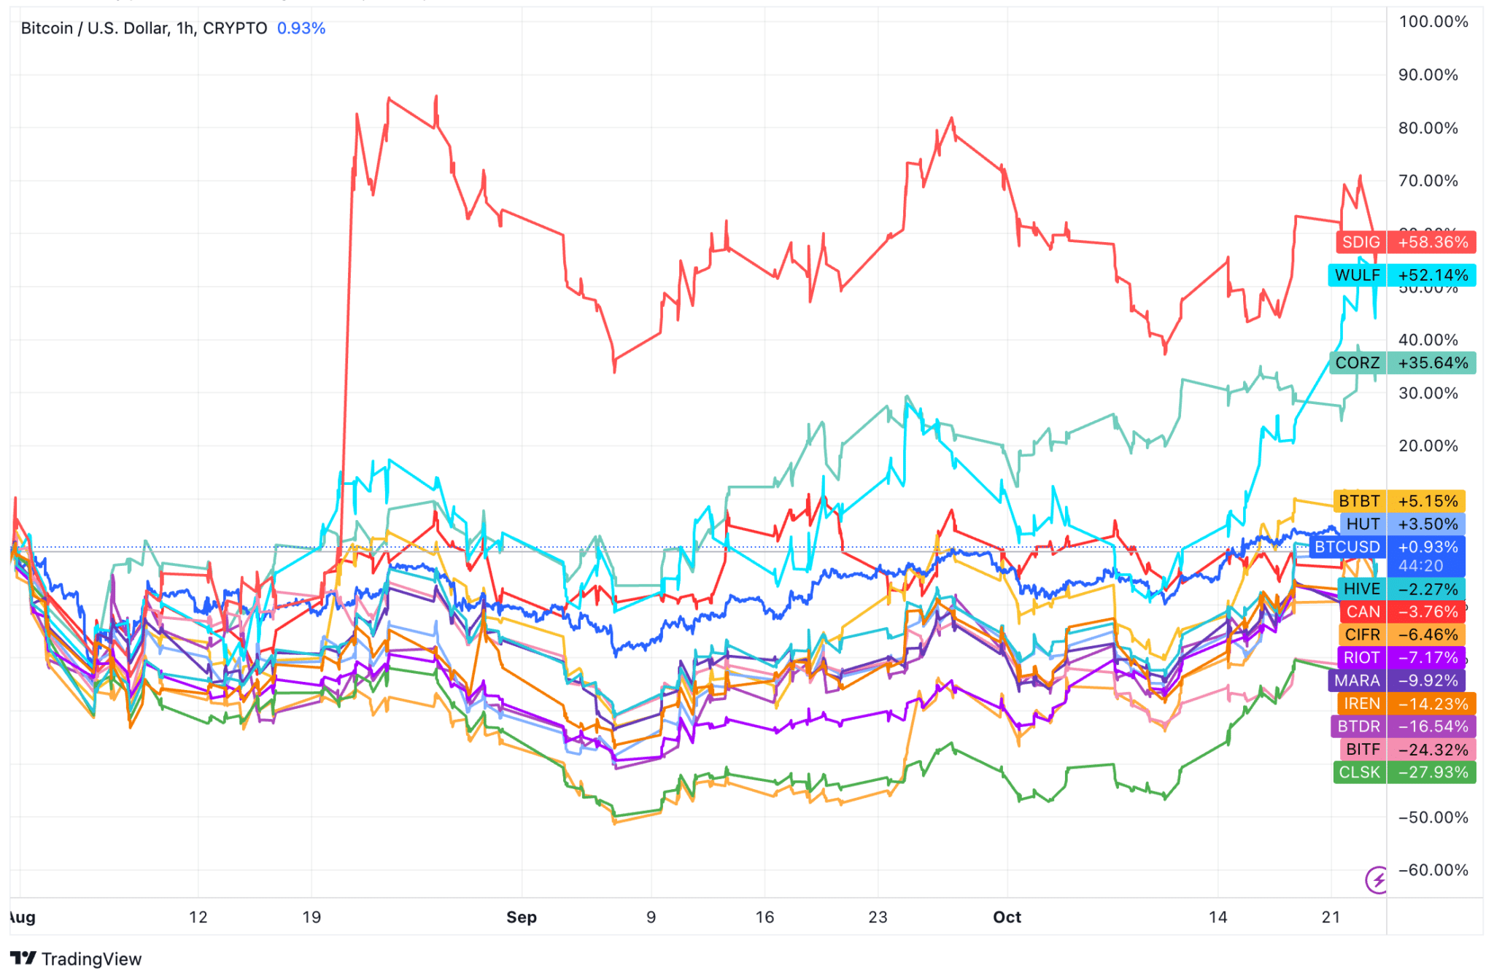Click the Oct date label on time axis
1494x978 pixels.
1007,917
